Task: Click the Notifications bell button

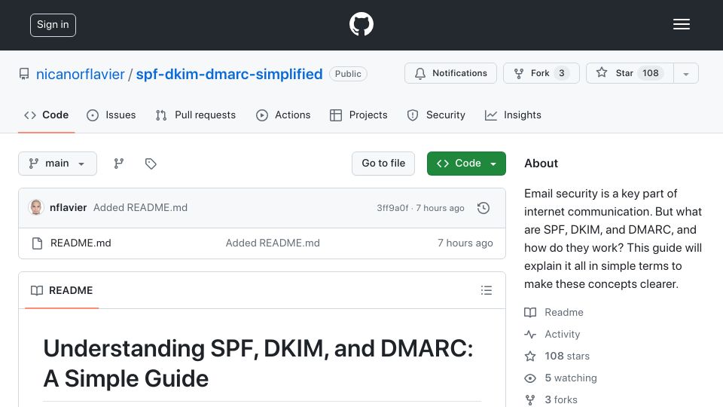Action: [450, 73]
